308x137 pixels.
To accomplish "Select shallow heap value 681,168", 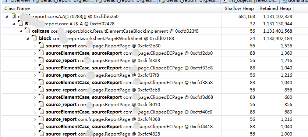I will point(247,17).
